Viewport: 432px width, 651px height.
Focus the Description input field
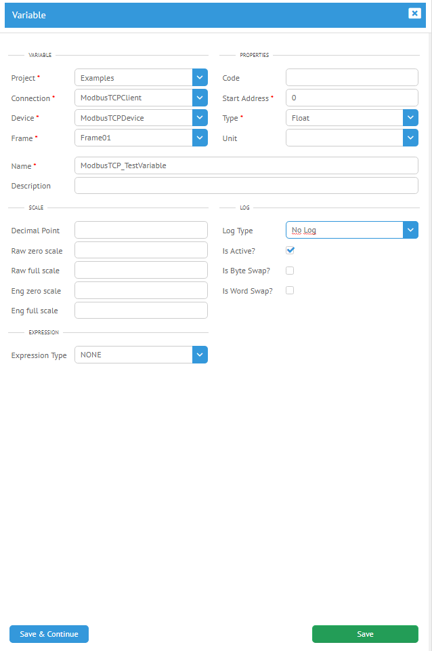pos(246,186)
